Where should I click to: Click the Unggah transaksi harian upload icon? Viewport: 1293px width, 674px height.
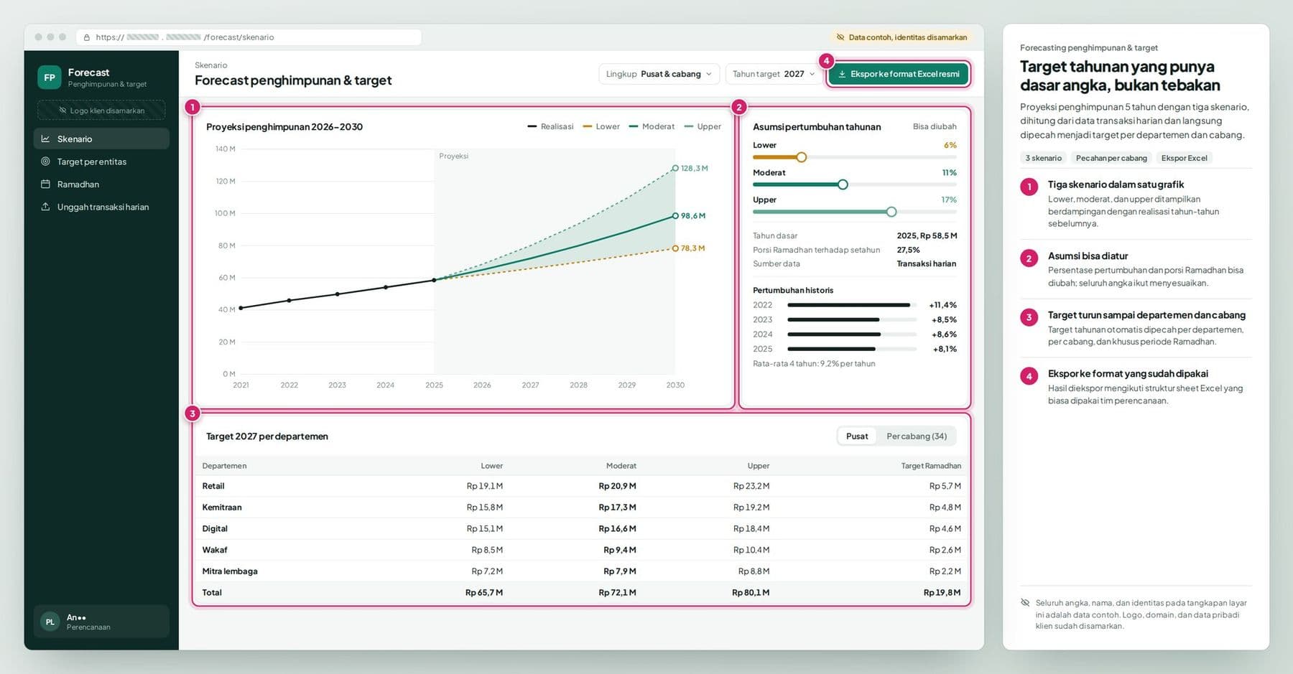(45, 207)
